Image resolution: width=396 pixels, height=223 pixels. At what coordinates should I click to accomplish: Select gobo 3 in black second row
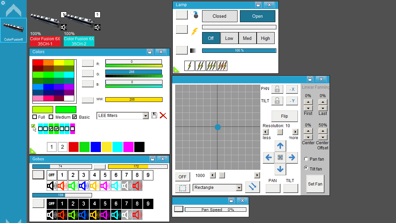click(83, 204)
